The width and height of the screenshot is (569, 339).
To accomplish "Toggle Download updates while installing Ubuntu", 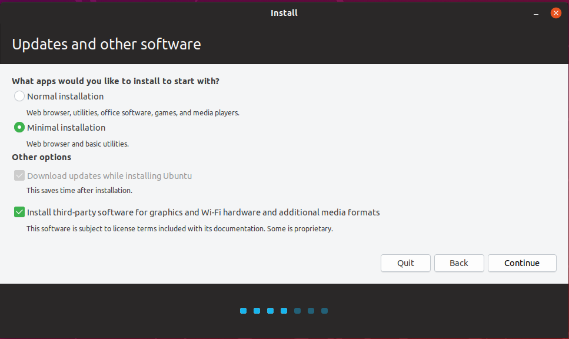I will 19,176.
